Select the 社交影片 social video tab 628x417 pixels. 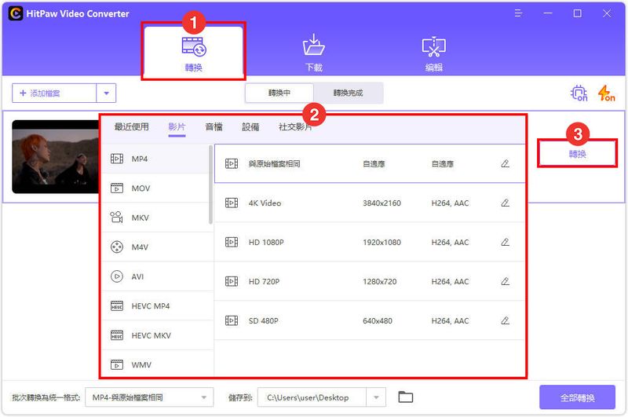[295, 127]
